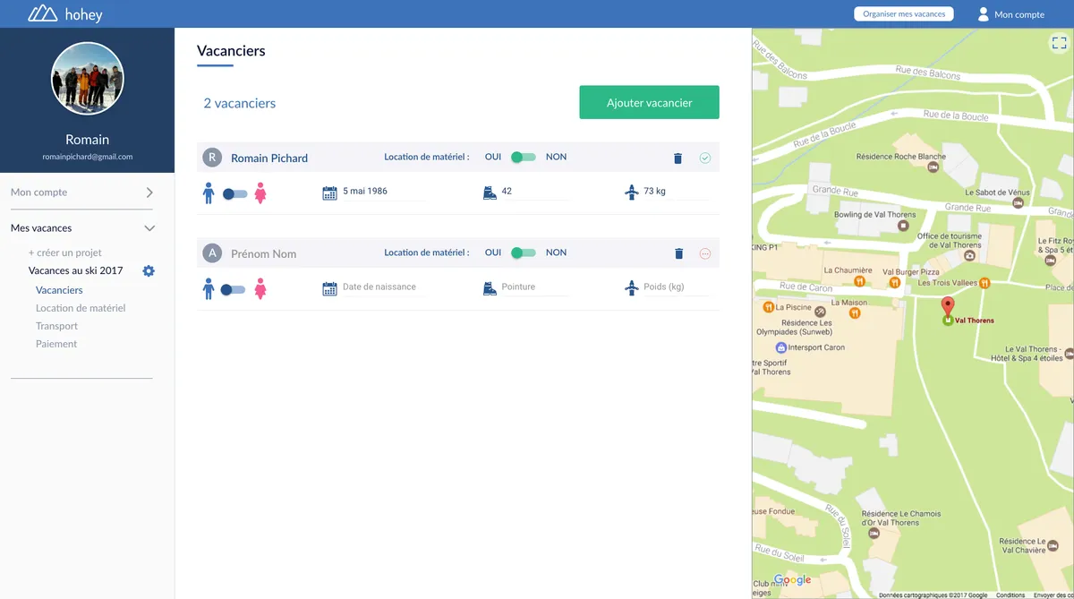Open the Transport section
Viewport: 1074px width, 599px height.
click(56, 325)
